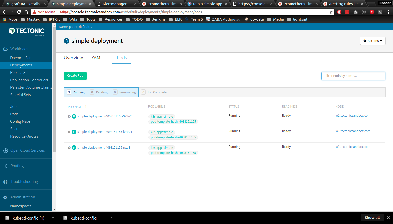Click the sort arrow next to POD NAME
Image resolution: width=393 pixels, height=224 pixels.
[x=86, y=107]
